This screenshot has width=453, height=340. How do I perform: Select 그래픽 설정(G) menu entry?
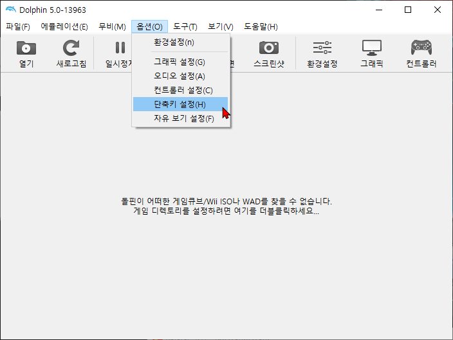tap(181, 62)
